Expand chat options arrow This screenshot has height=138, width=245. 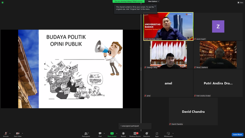(x=104, y=133)
